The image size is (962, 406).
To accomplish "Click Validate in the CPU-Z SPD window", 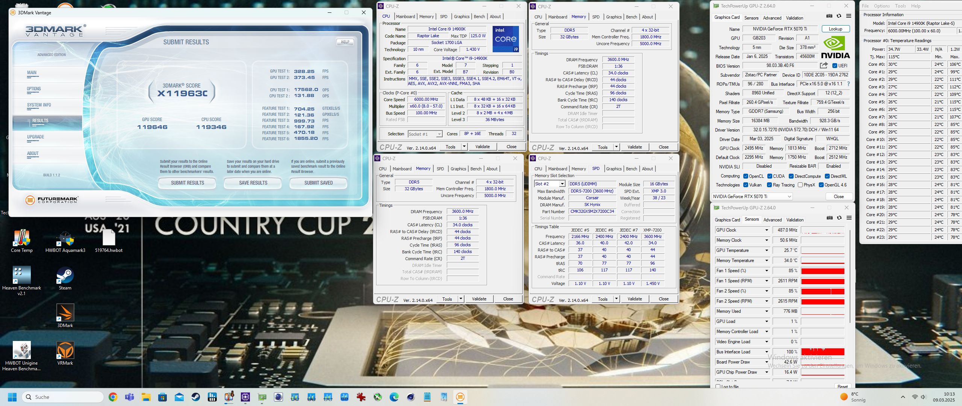I will point(635,299).
